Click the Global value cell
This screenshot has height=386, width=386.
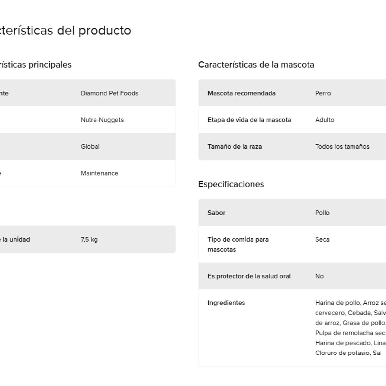click(x=90, y=146)
